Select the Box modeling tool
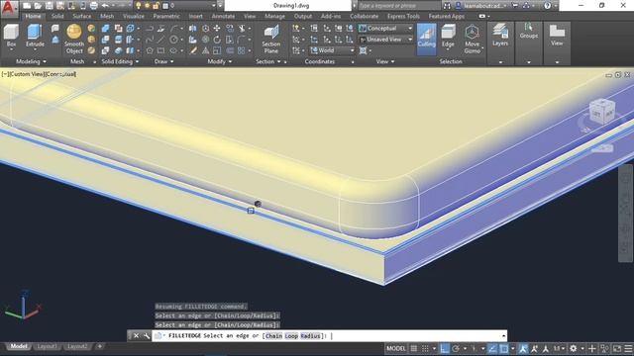This screenshot has height=356, width=634. 11,36
